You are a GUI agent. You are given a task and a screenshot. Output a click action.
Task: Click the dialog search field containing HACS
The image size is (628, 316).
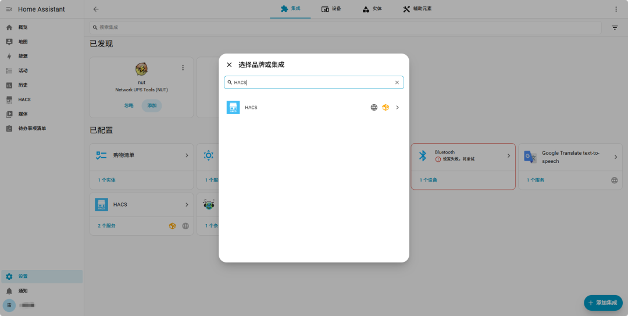(313, 82)
